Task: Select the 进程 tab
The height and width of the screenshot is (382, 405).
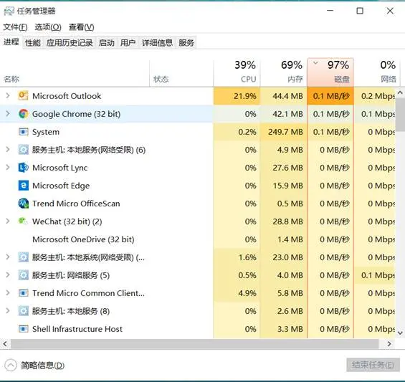Action: click(11, 42)
